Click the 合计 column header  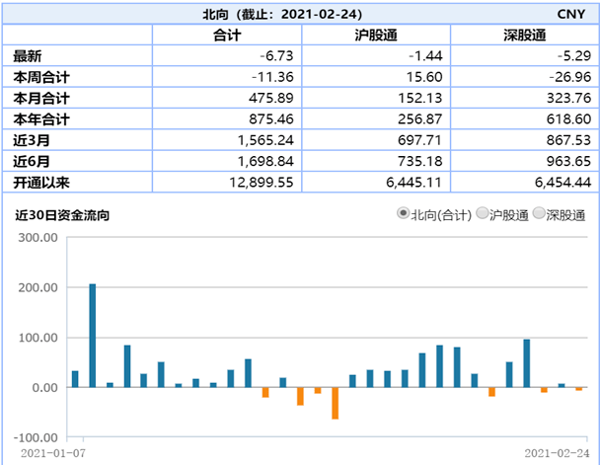[x=228, y=35]
